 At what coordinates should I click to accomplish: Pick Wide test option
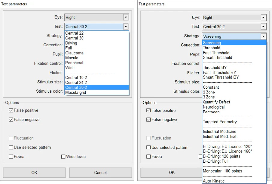pyautogui.click(x=97, y=68)
